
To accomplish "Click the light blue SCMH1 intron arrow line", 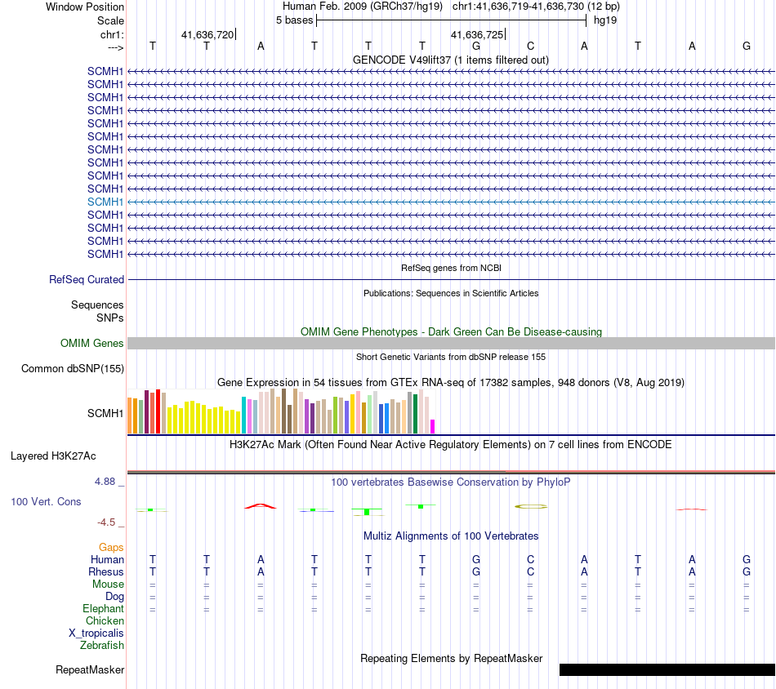I will pos(451,202).
